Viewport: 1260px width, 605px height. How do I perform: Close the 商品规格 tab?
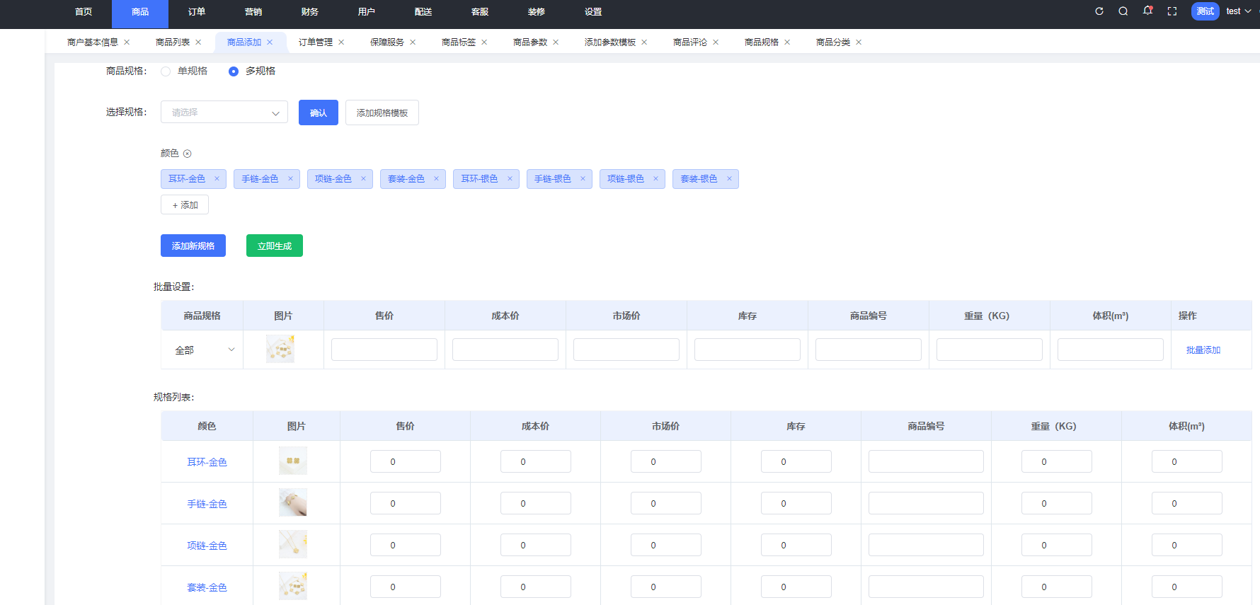click(787, 42)
